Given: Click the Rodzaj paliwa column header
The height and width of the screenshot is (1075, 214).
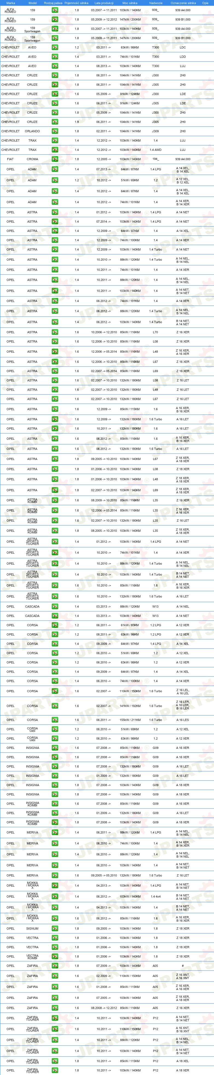Looking at the screenshot, I should [x=53, y=3].
